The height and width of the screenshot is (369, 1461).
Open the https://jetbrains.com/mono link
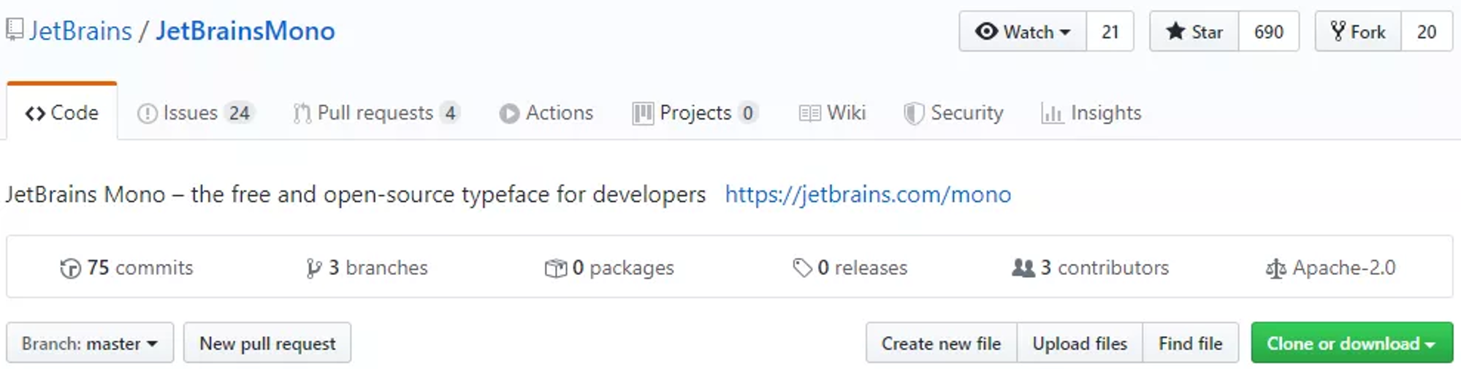click(868, 194)
